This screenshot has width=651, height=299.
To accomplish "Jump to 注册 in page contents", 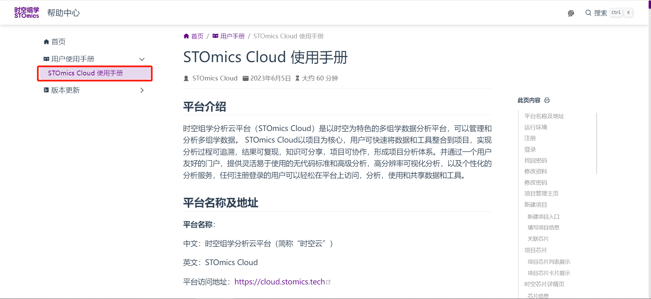I will [530, 138].
